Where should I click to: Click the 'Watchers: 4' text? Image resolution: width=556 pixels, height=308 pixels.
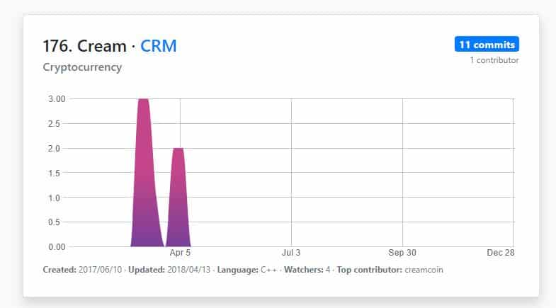click(307, 270)
